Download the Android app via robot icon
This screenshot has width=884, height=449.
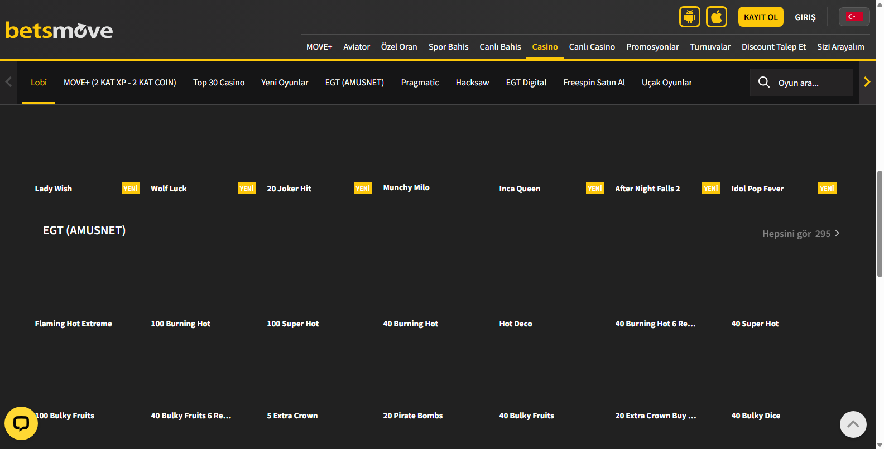point(690,17)
